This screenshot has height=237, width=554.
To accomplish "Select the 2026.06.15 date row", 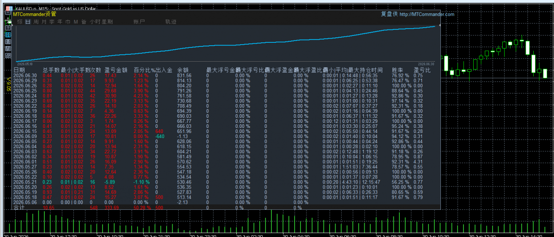I will click(25, 131).
